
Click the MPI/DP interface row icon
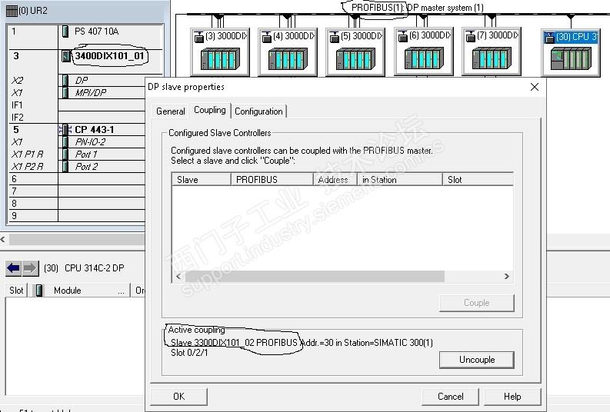(x=65, y=92)
